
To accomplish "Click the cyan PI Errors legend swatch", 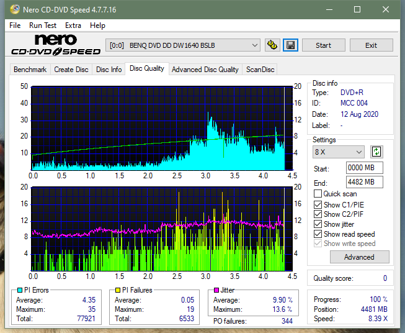I will (x=19, y=290).
